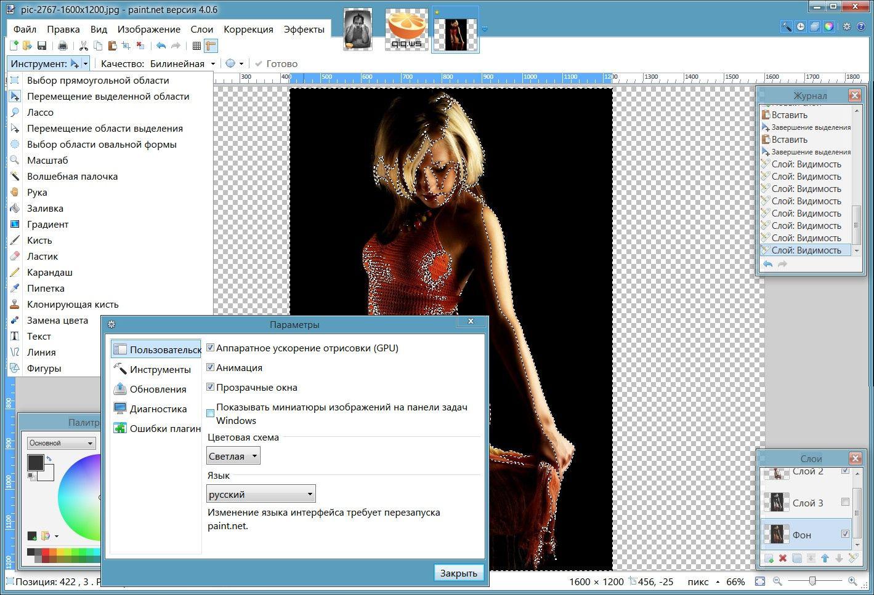
Task: Open the Основной color dropdown in palette
Action: pyautogui.click(x=62, y=443)
